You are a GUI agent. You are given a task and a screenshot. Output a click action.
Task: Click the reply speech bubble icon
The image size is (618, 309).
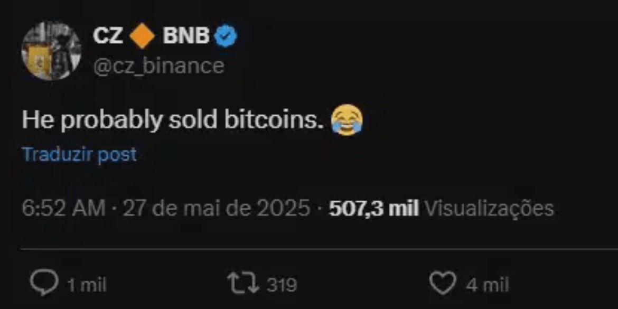44,282
